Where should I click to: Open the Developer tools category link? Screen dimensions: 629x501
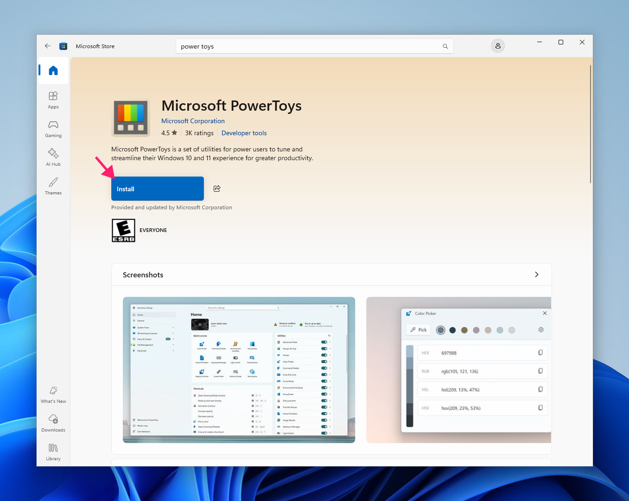tap(244, 133)
